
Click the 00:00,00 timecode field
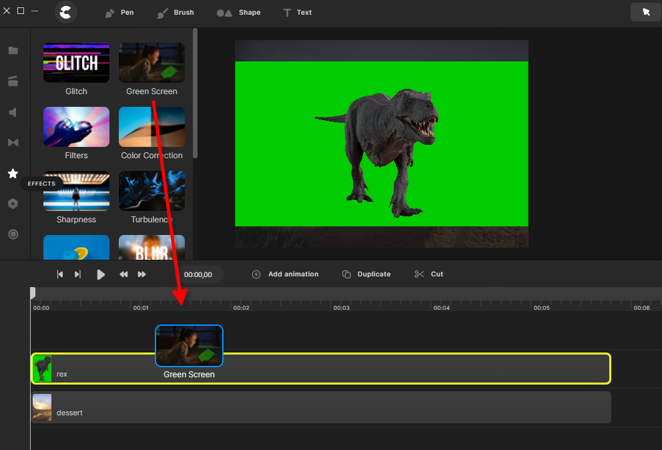click(x=198, y=274)
